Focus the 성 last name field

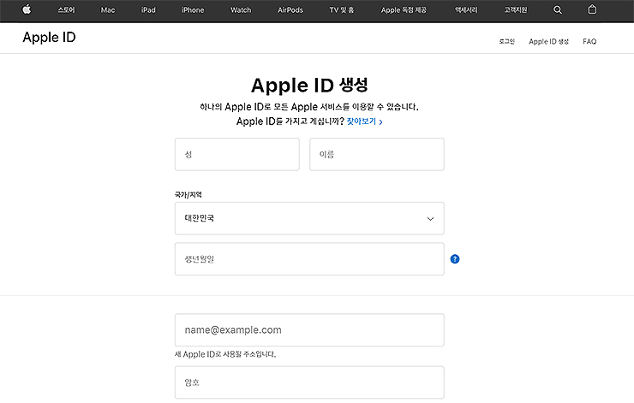(x=237, y=154)
